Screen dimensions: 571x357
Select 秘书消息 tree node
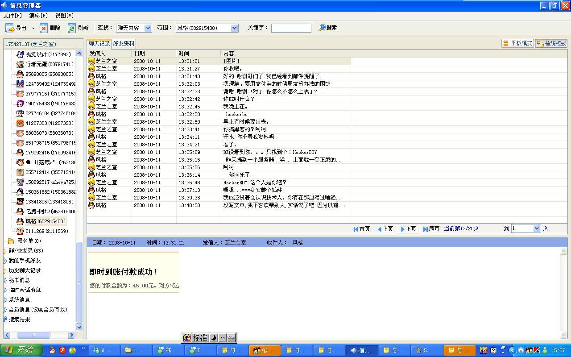[19, 280]
